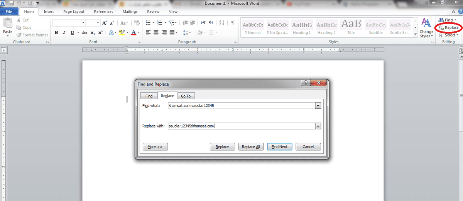Click the More >> button
This screenshot has width=463, height=201.
155,147
